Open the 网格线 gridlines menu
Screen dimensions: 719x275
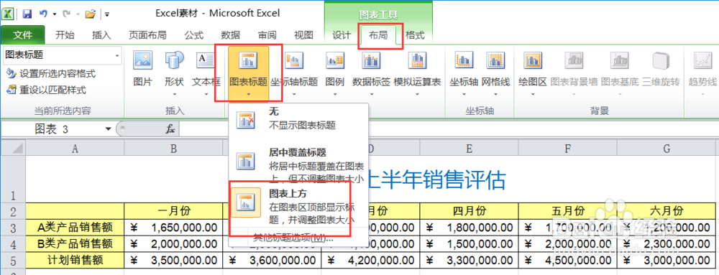point(495,73)
